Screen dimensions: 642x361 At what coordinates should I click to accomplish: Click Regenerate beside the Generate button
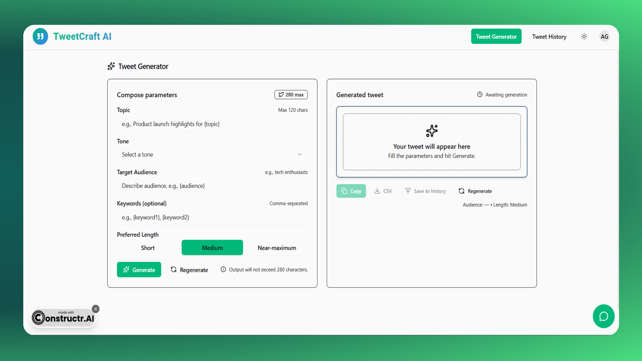[189, 269]
